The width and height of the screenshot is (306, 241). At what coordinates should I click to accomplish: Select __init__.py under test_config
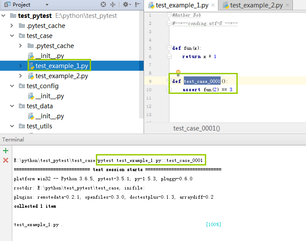coord(50,96)
